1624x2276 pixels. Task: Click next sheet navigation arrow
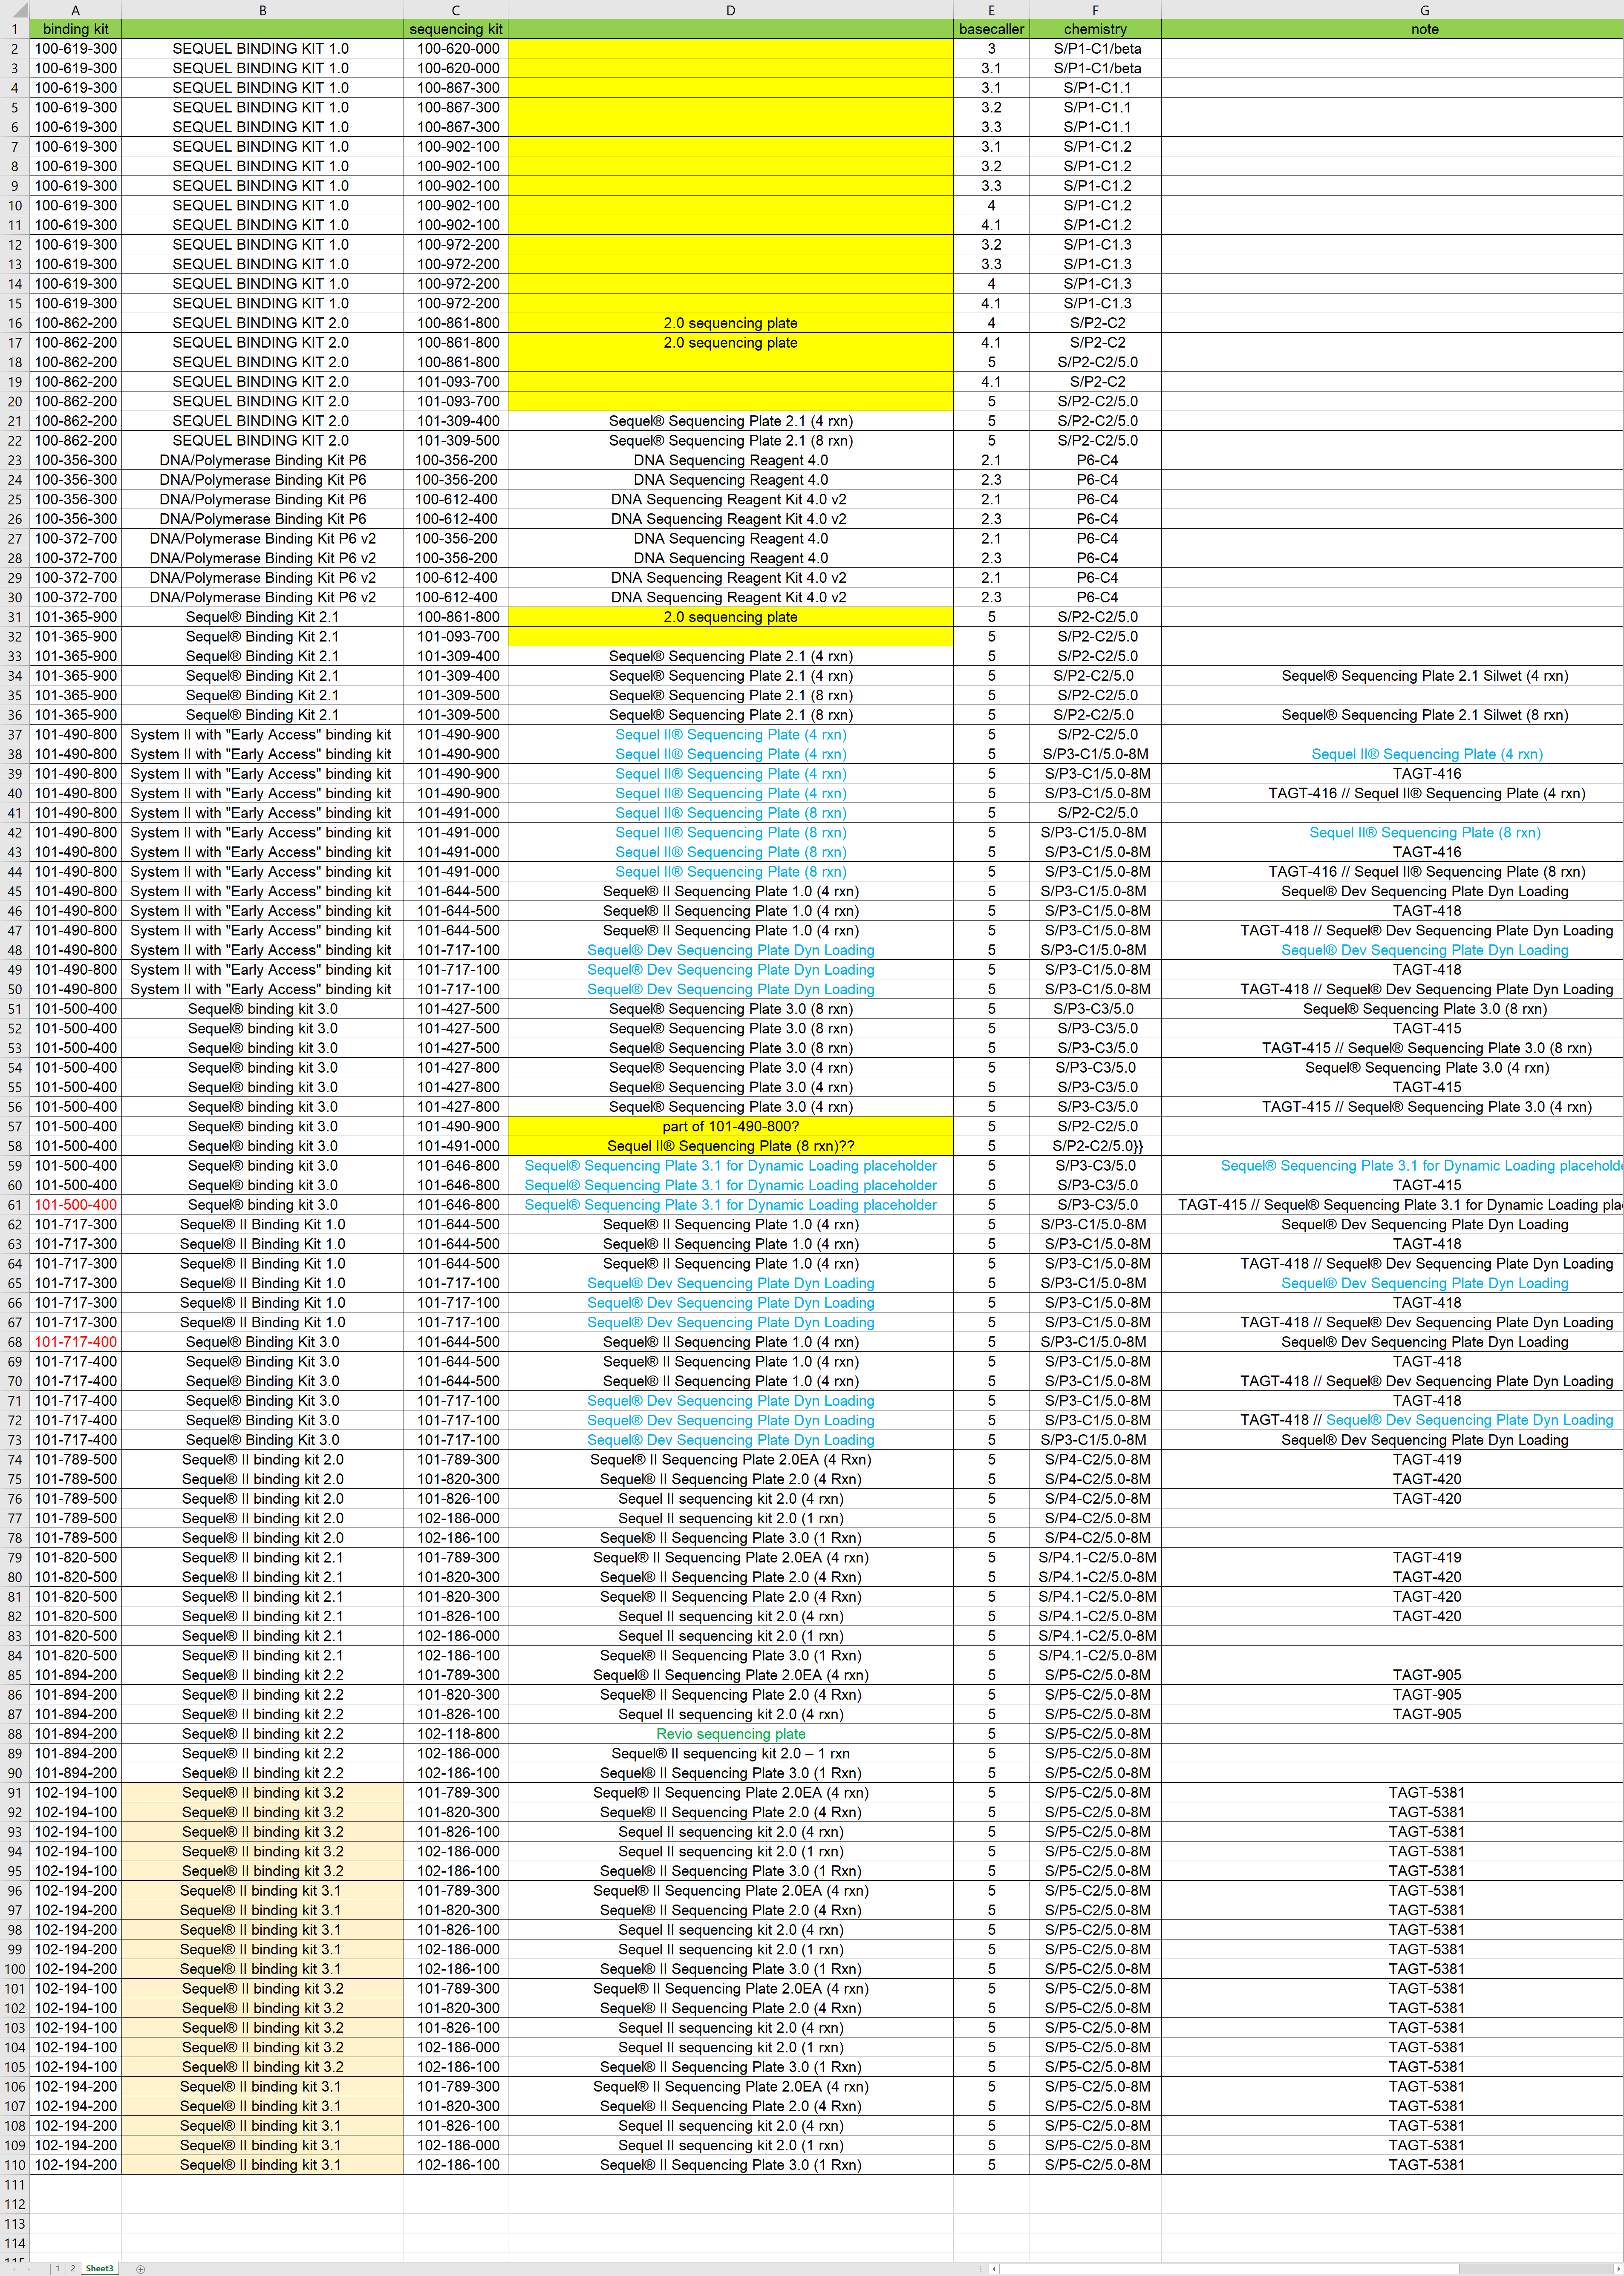tap(29, 2269)
